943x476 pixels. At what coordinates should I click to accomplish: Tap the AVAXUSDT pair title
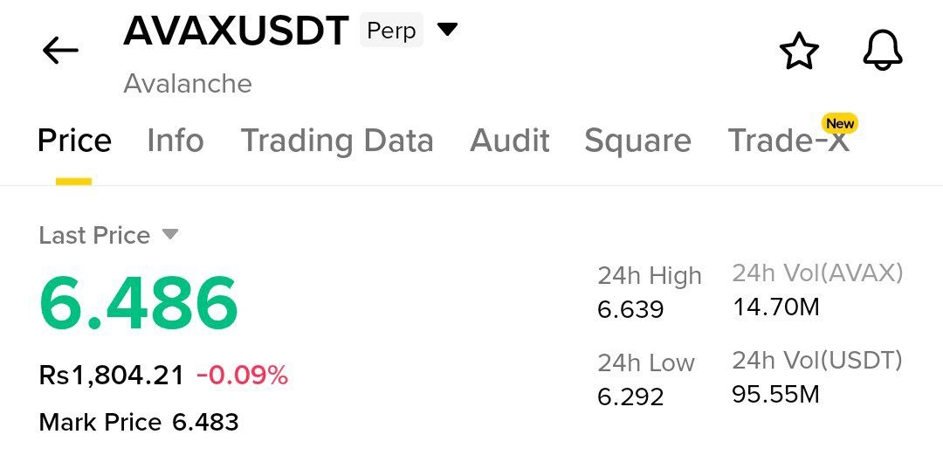(x=236, y=31)
